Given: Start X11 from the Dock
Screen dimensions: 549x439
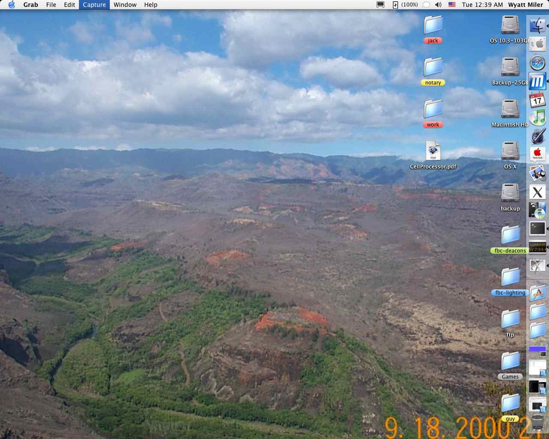Looking at the screenshot, I should point(537,192).
